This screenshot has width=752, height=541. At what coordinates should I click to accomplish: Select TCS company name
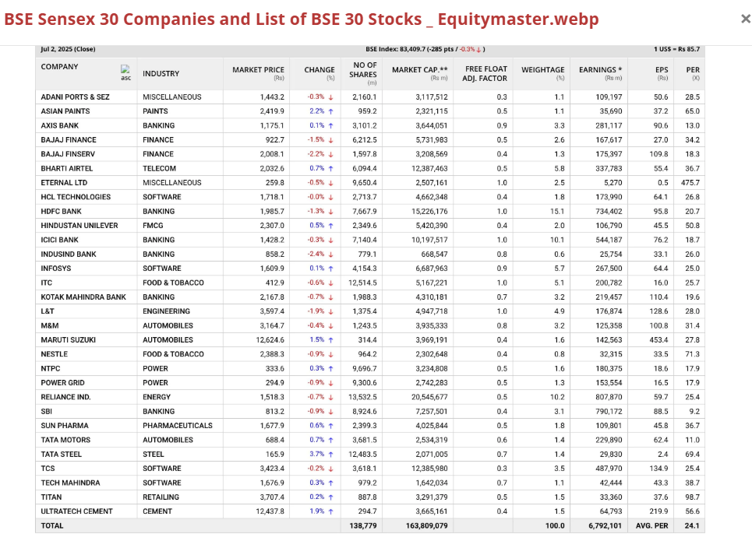coord(48,469)
